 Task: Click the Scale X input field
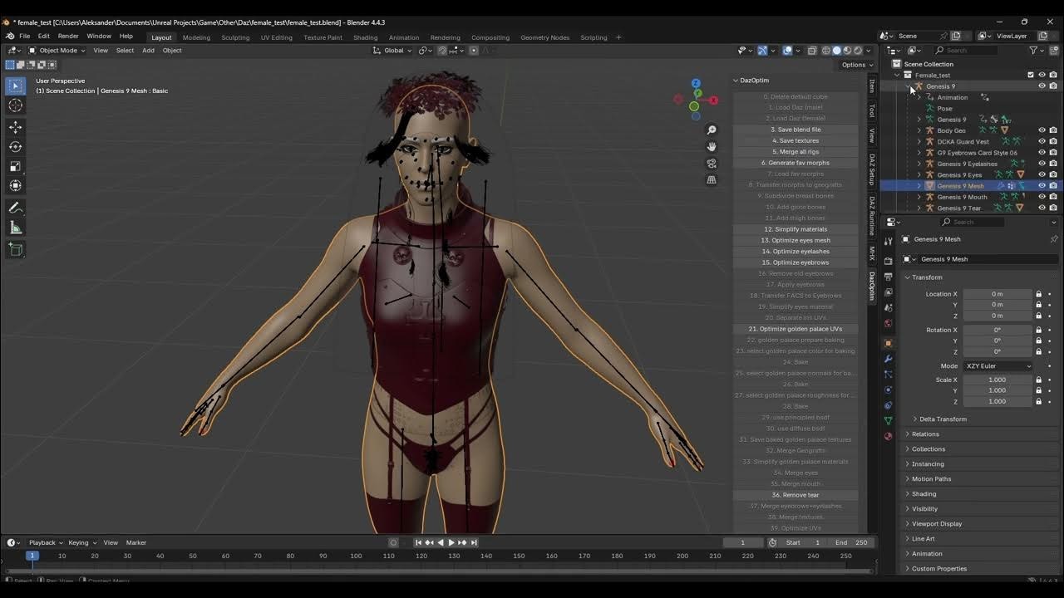coord(997,380)
